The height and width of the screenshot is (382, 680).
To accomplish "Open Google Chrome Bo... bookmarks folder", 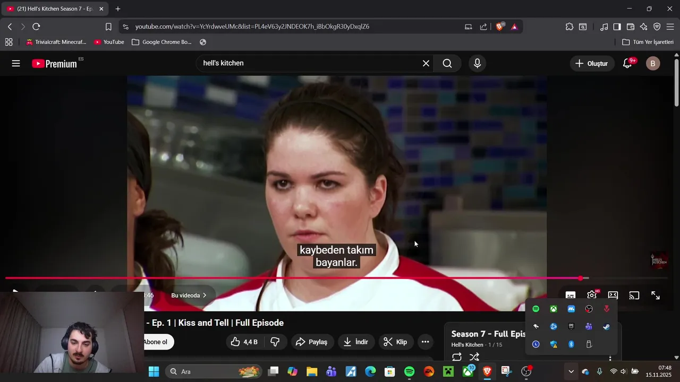I will coord(161,42).
